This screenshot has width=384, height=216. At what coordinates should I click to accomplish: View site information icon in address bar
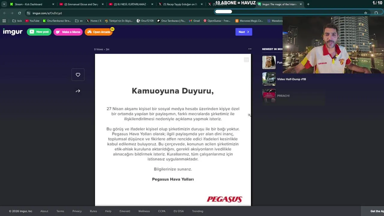pos(28,13)
